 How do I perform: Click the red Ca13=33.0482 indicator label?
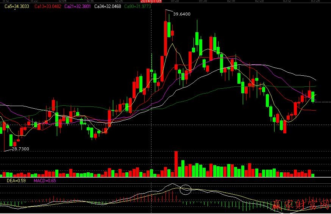[x=48, y=6]
